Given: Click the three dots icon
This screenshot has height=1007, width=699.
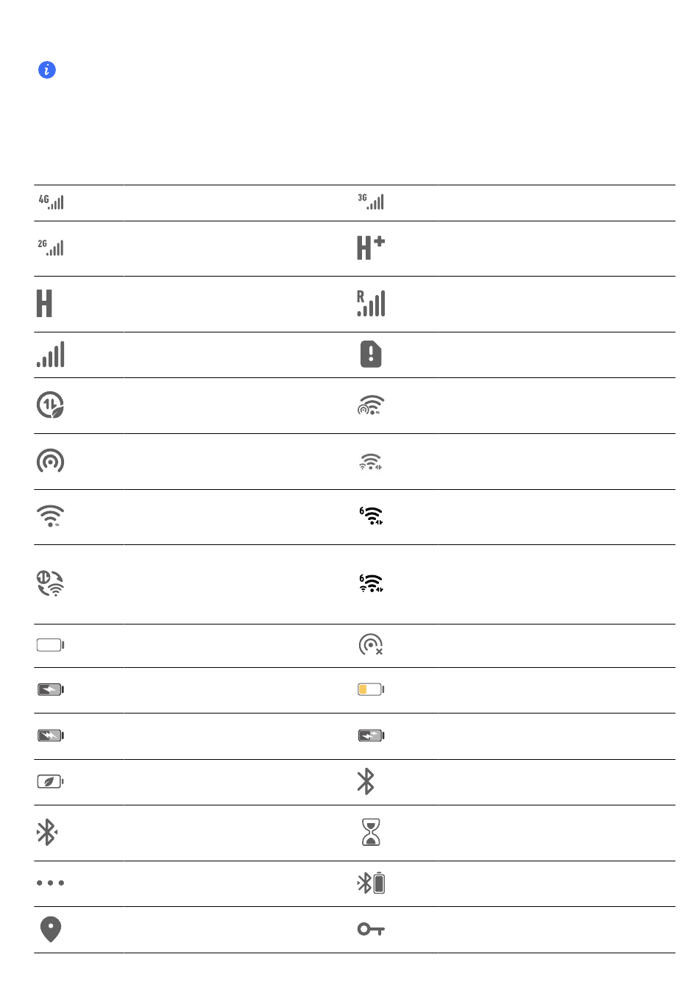Looking at the screenshot, I should click(51, 883).
